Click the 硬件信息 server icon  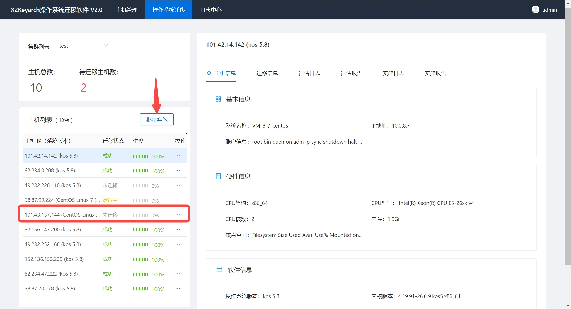218,176
